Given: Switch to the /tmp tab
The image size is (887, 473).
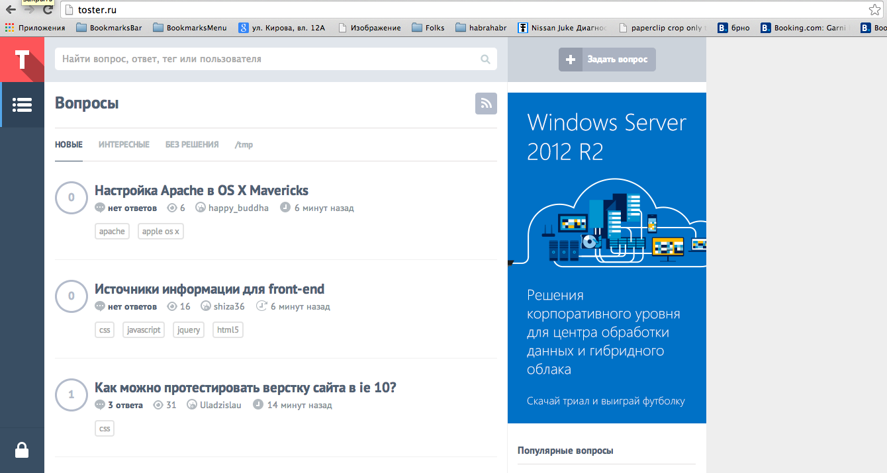Looking at the screenshot, I should pos(244,145).
